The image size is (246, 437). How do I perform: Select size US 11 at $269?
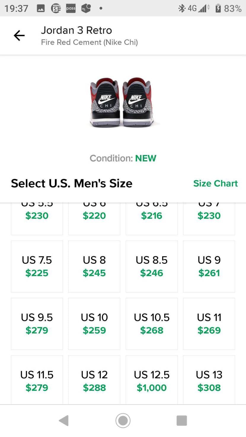click(x=209, y=324)
